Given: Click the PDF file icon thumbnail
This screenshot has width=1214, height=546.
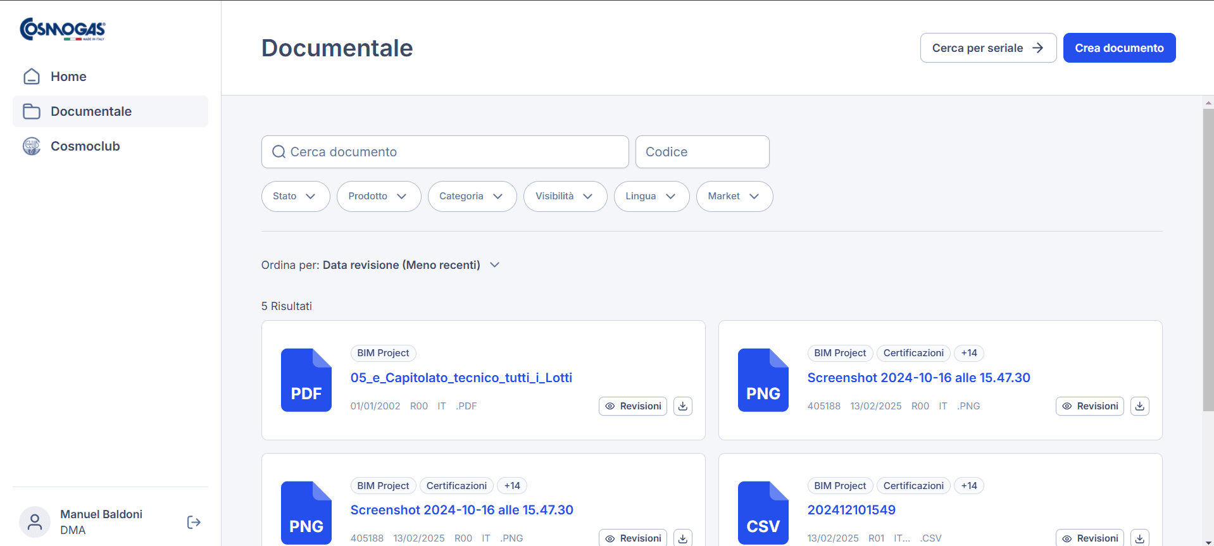Looking at the screenshot, I should coord(306,380).
